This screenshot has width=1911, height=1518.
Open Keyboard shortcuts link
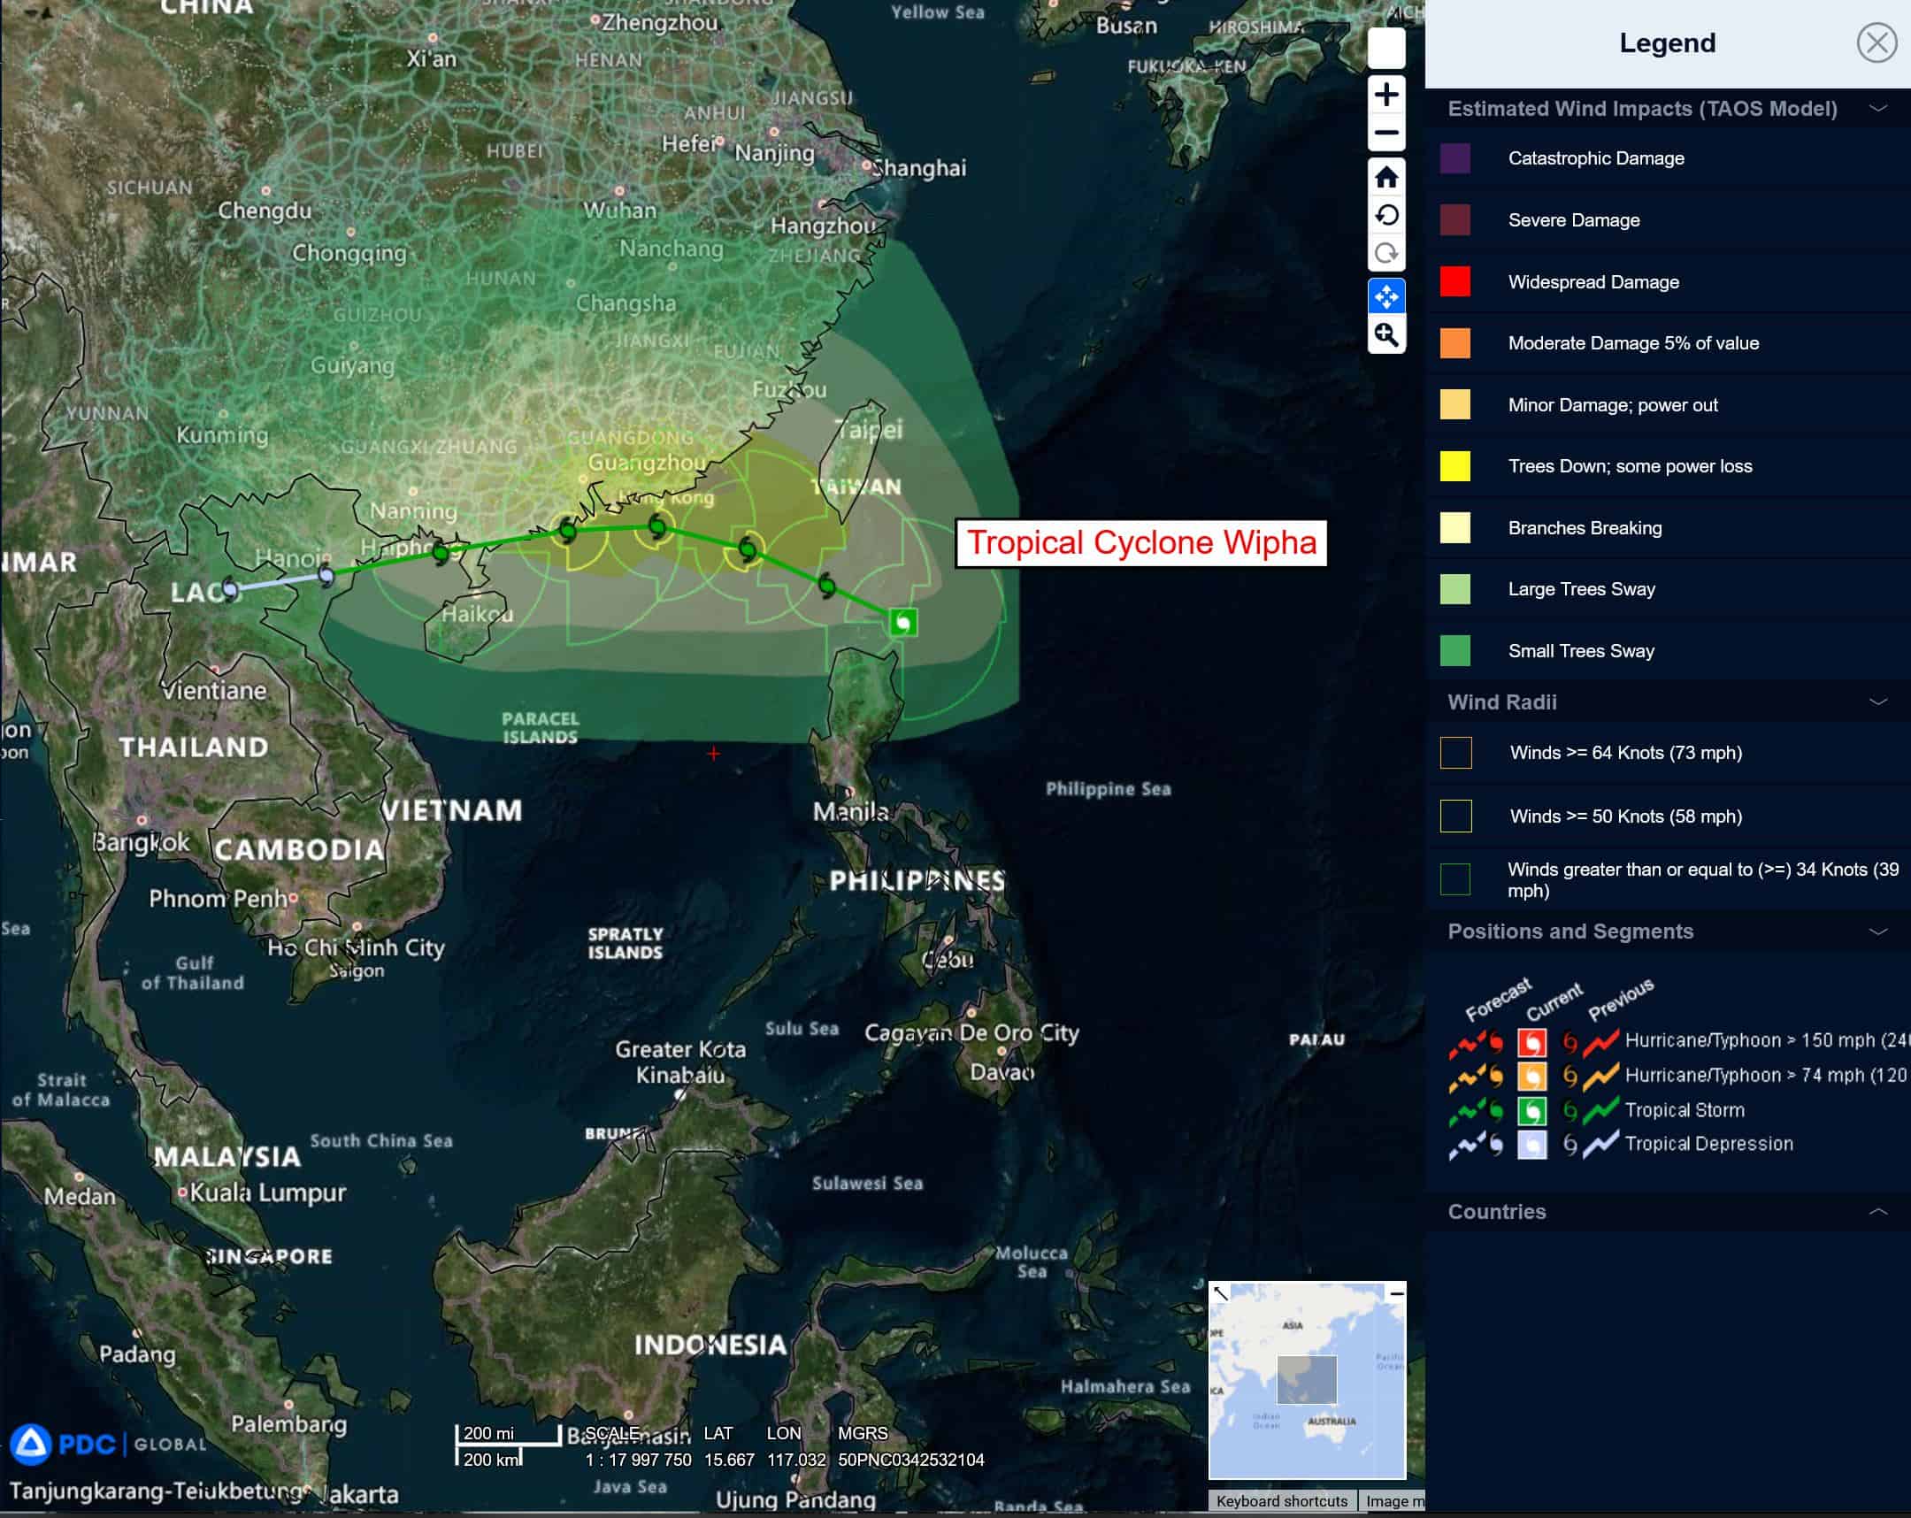click(x=1282, y=1501)
